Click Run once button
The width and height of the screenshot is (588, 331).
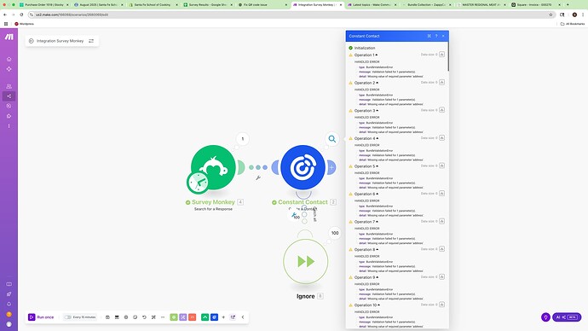(x=41, y=317)
